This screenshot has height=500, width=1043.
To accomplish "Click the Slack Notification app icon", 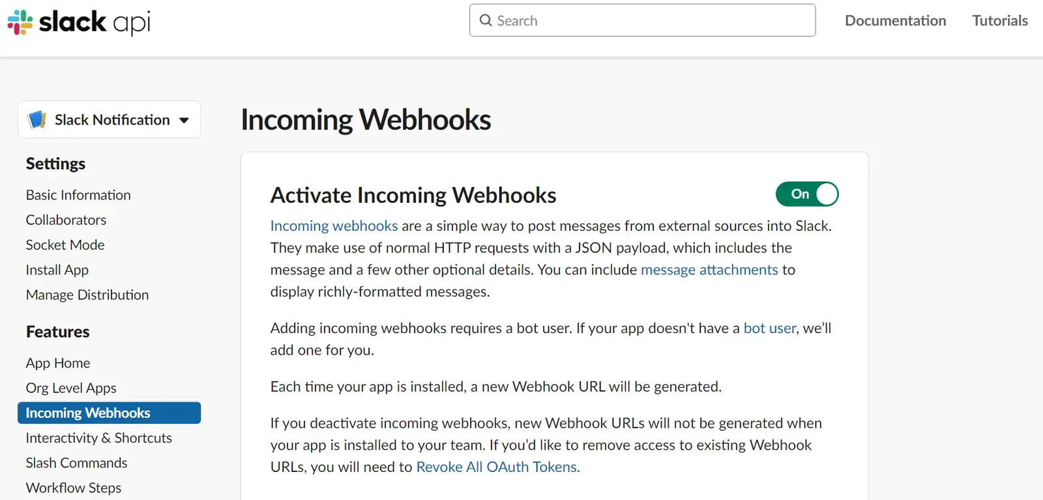I will (x=37, y=119).
